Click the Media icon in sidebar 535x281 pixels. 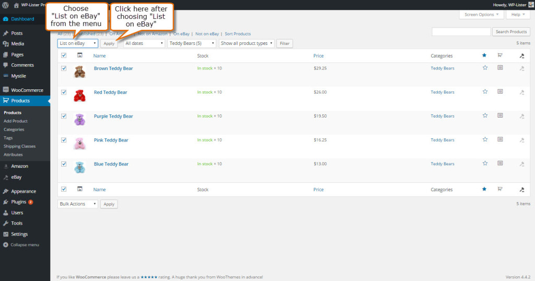click(6, 44)
